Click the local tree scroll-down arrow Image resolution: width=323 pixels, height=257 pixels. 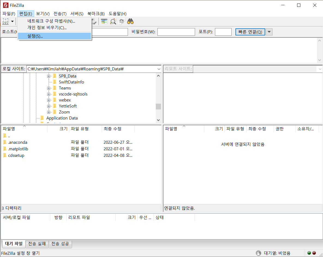coord(158,120)
